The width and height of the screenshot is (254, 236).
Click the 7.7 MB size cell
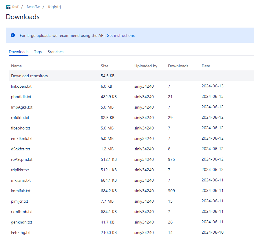pyautogui.click(x=107, y=201)
